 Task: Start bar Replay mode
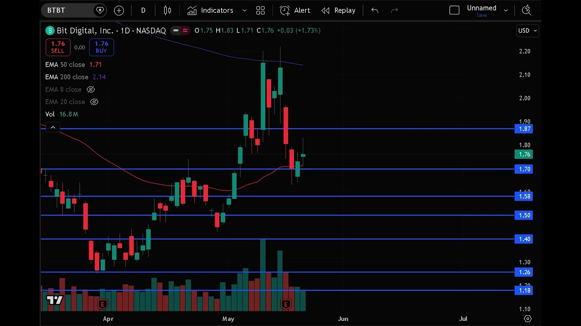click(339, 10)
